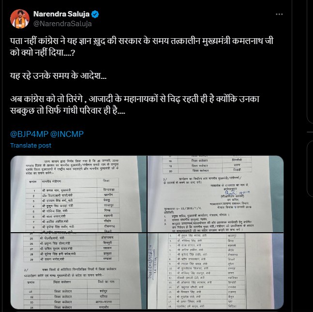Screen dimensions: 313x312
Task: Click the line 'यह रहे उनके समय के आदेश'
Action: pos(58,76)
